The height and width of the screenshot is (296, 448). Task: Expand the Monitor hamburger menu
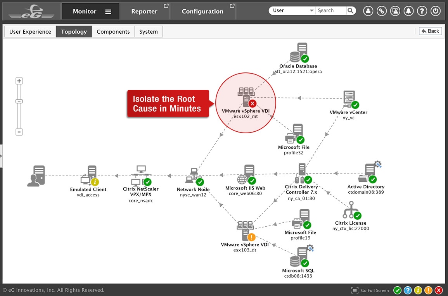[x=108, y=12]
